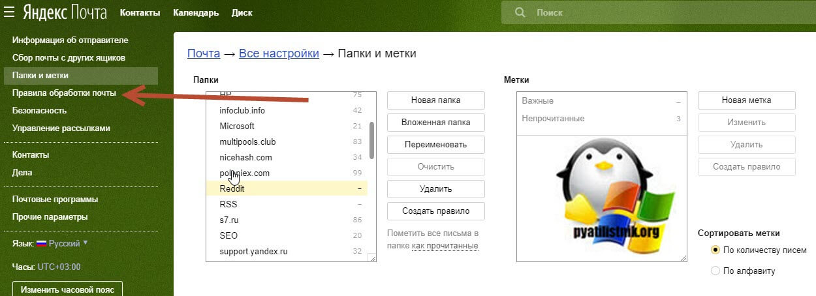Go to Правила обработки почты

pos(64,93)
